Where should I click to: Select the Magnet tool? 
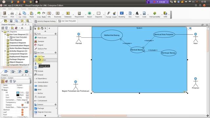coord(45,45)
